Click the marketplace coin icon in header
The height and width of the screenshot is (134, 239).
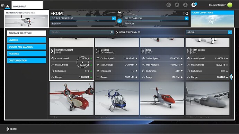pos(169,5)
